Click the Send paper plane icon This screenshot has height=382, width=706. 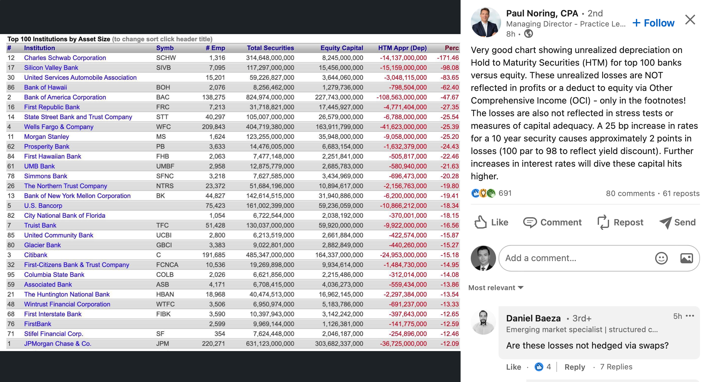click(x=665, y=223)
